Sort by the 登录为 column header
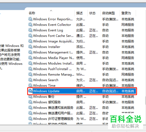The image size is (146, 132). point(126,13)
